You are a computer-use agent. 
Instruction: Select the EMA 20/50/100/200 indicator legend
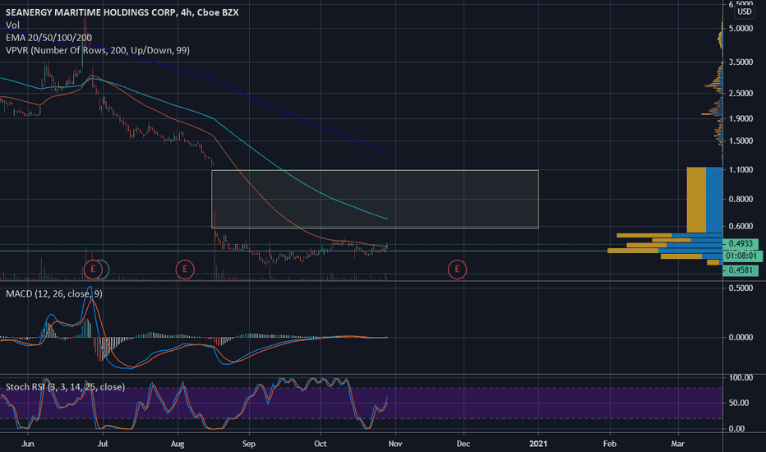coord(48,38)
